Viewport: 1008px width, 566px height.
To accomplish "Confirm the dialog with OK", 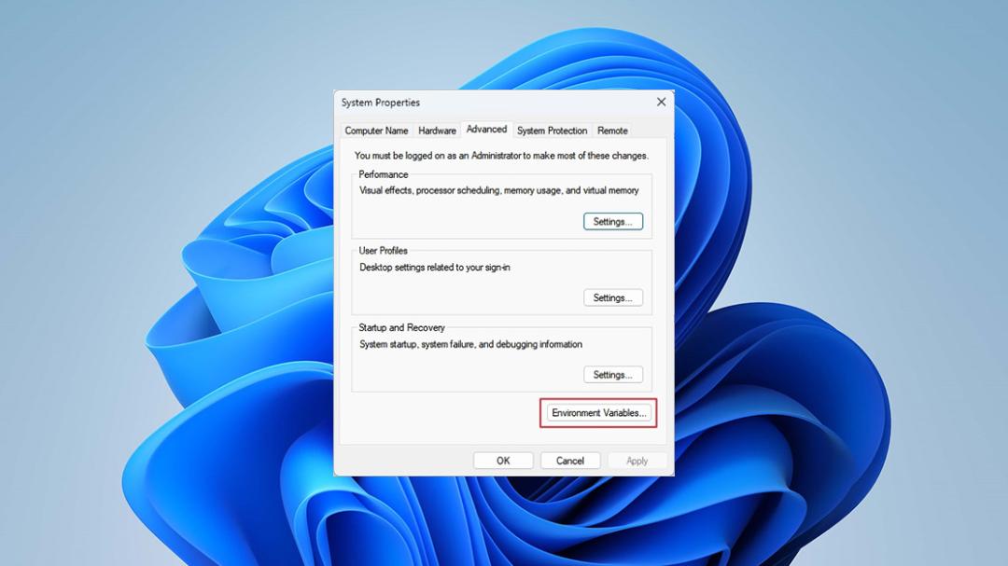I will 503,461.
